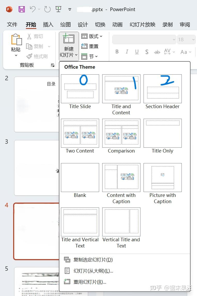This screenshot has width=197, height=296.
Task: Open the 切换 transitions tab
Action: pos(100,25)
